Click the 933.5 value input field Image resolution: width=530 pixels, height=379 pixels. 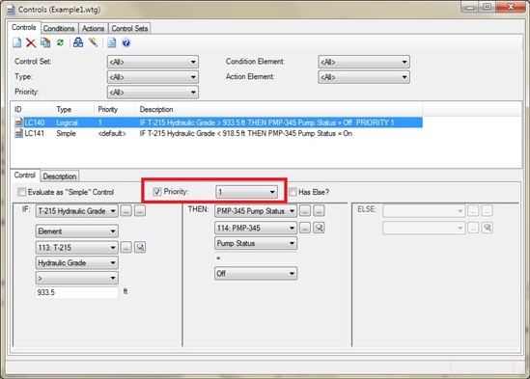[76, 292]
